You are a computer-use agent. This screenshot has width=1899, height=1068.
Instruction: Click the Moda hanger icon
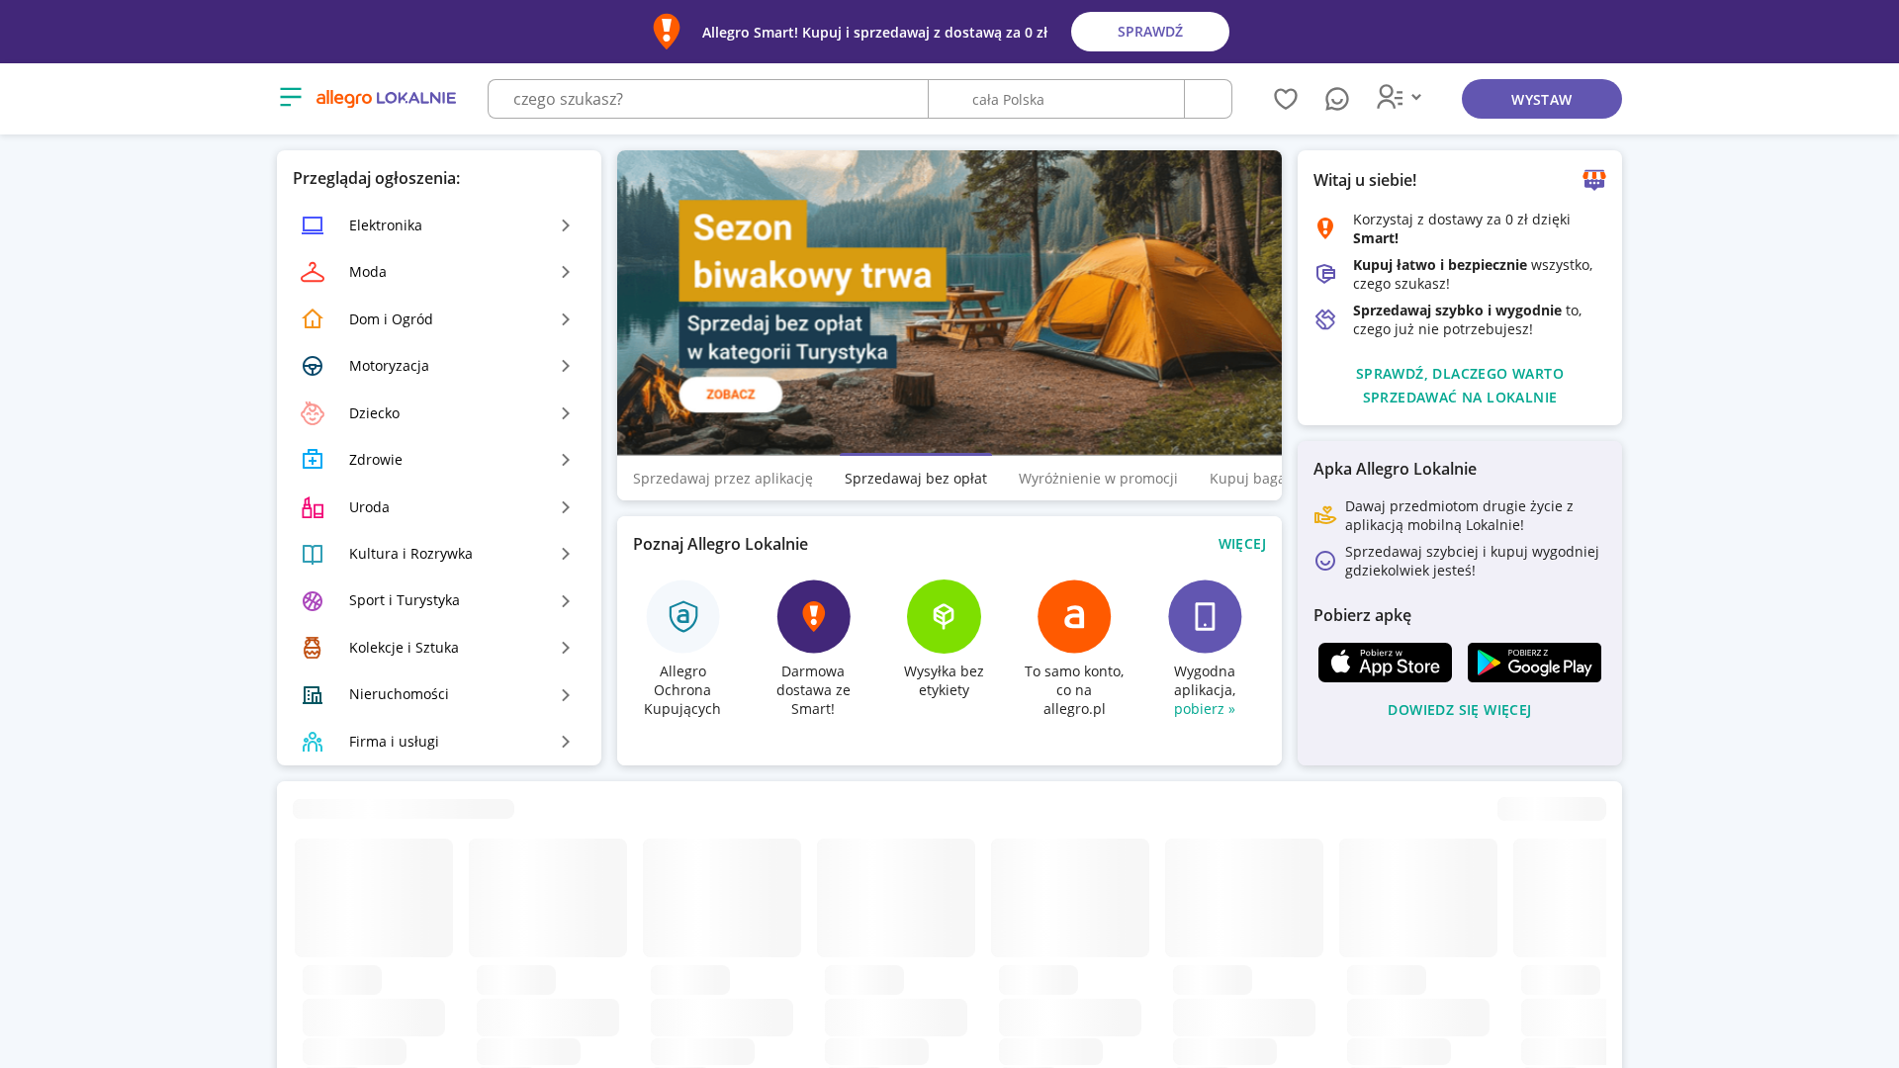(313, 272)
